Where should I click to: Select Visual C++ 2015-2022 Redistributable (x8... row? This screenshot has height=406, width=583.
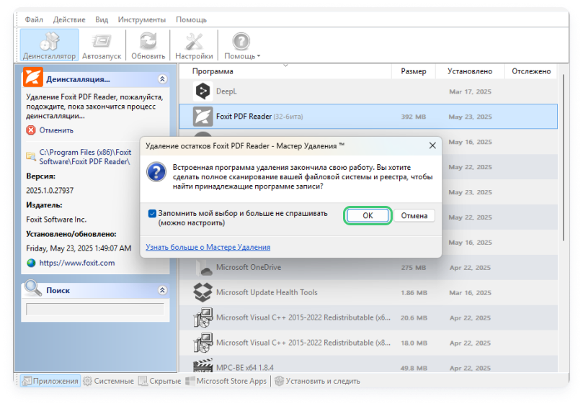pyautogui.click(x=368, y=343)
